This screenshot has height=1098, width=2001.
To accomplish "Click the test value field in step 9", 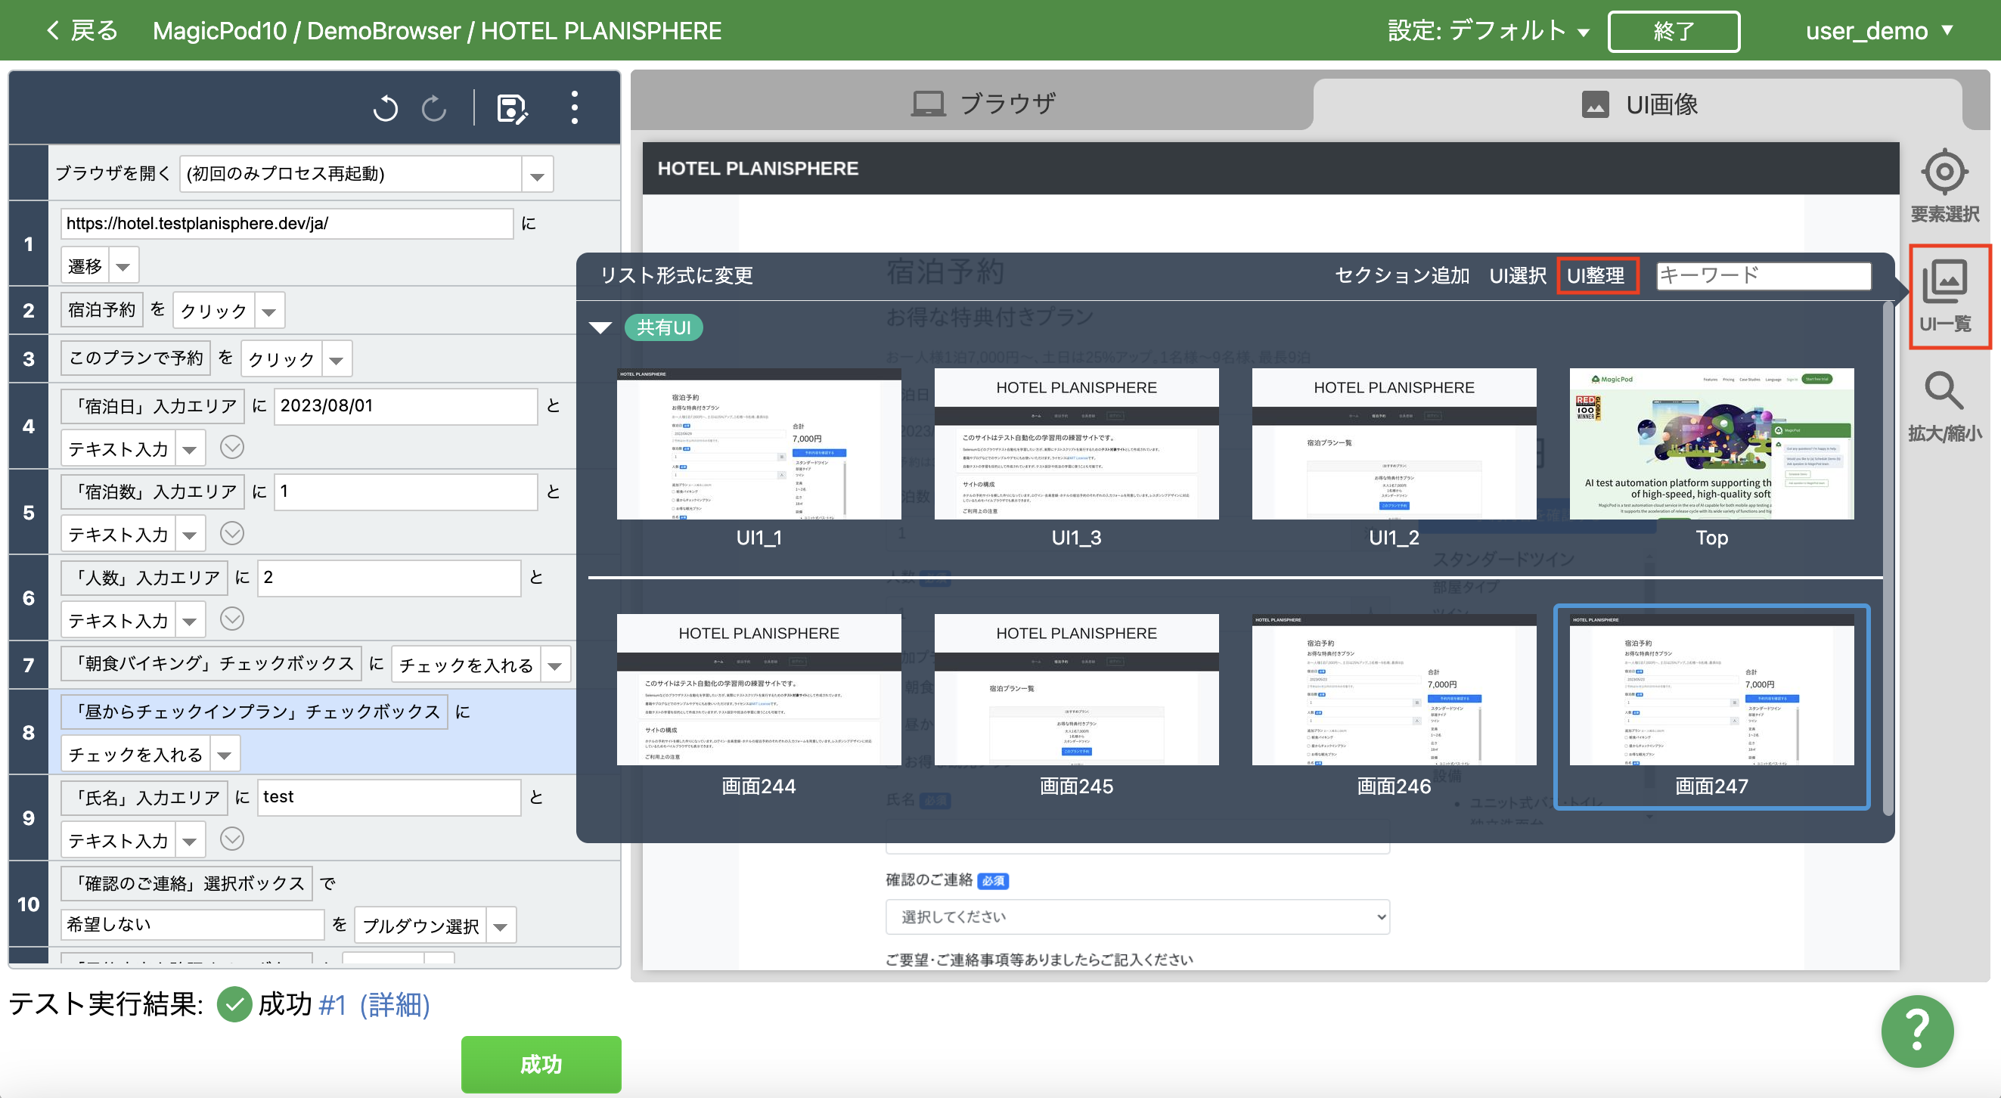I will click(x=389, y=797).
